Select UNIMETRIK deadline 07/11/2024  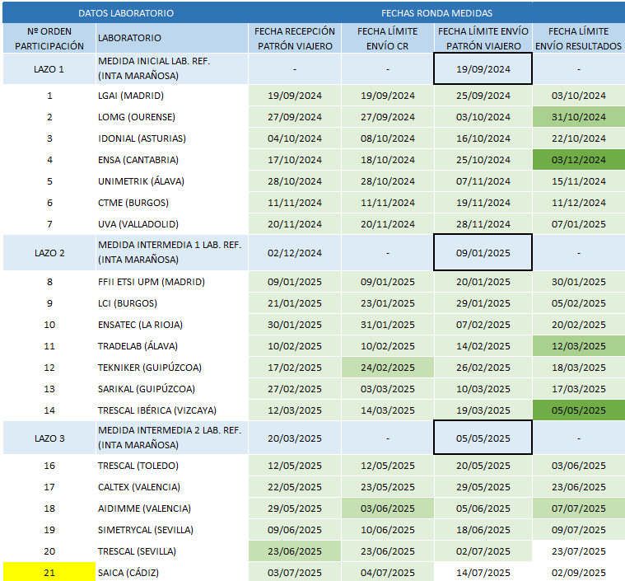tap(483, 181)
